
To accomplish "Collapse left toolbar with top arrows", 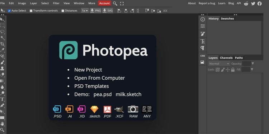I will pos(2,15).
